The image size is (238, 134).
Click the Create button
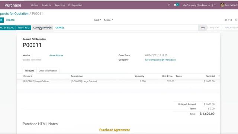[10, 20]
